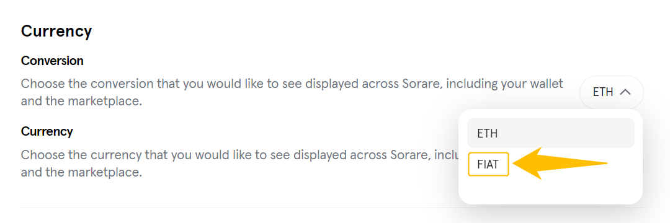Click the ETH text on the dropdown button
The height and width of the screenshot is (223, 670).
(x=604, y=92)
